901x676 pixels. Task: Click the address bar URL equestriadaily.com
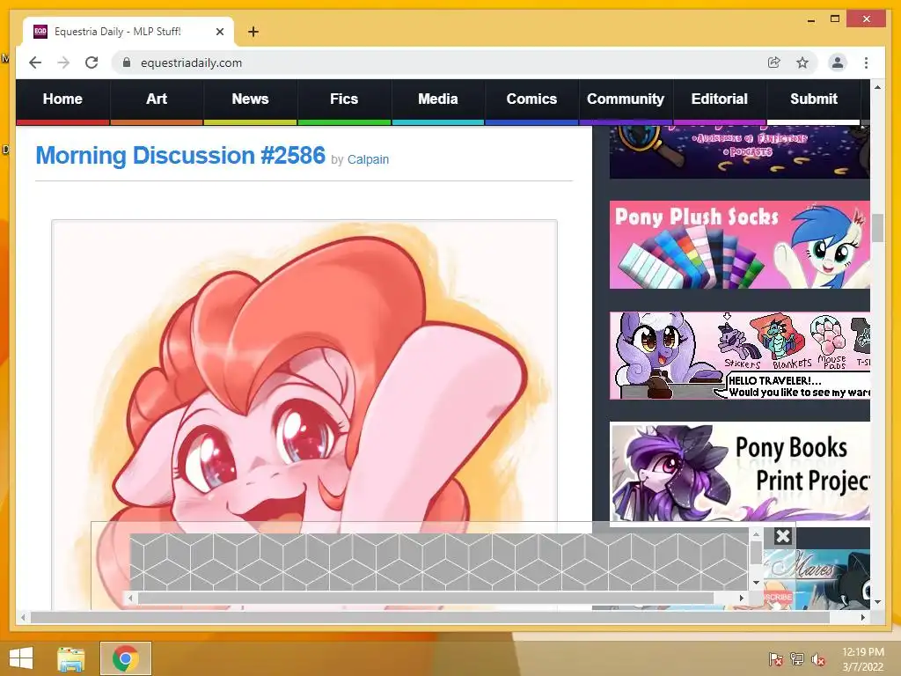tap(191, 62)
